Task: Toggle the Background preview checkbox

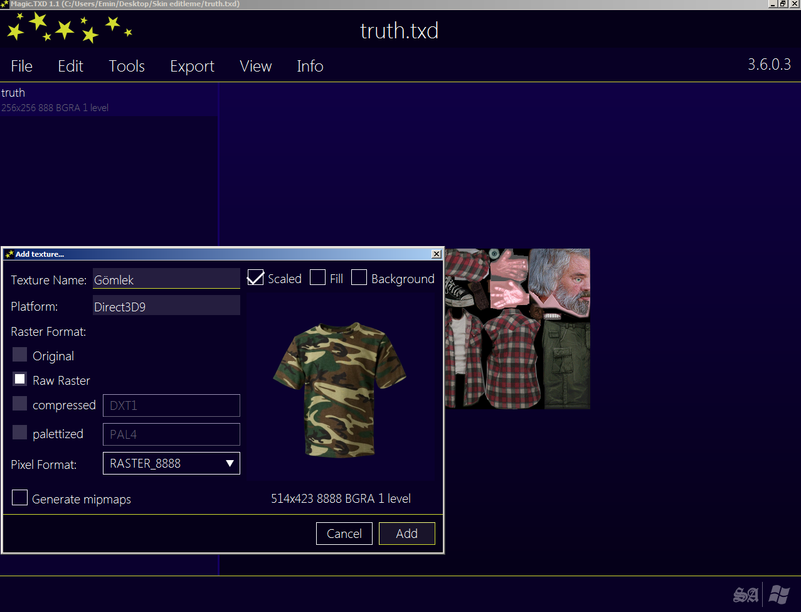Action: (359, 277)
